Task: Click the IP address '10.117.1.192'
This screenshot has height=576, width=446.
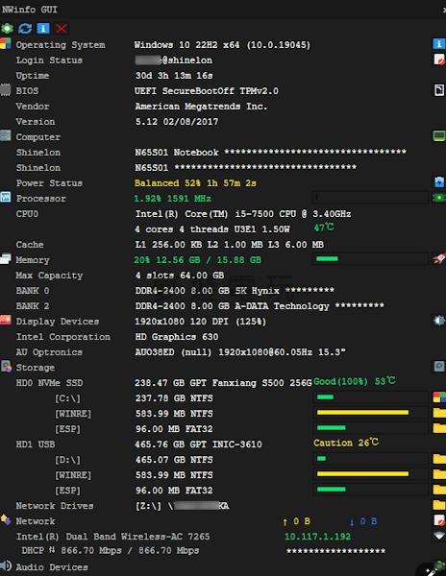Action: tap(317, 537)
